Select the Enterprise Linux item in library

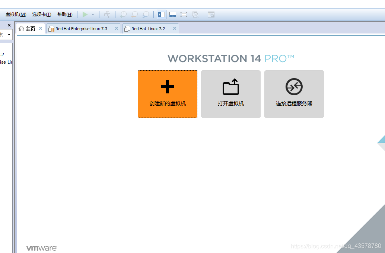click(x=6, y=62)
